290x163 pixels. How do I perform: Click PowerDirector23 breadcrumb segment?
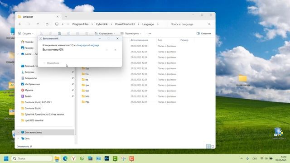[x=125, y=24]
